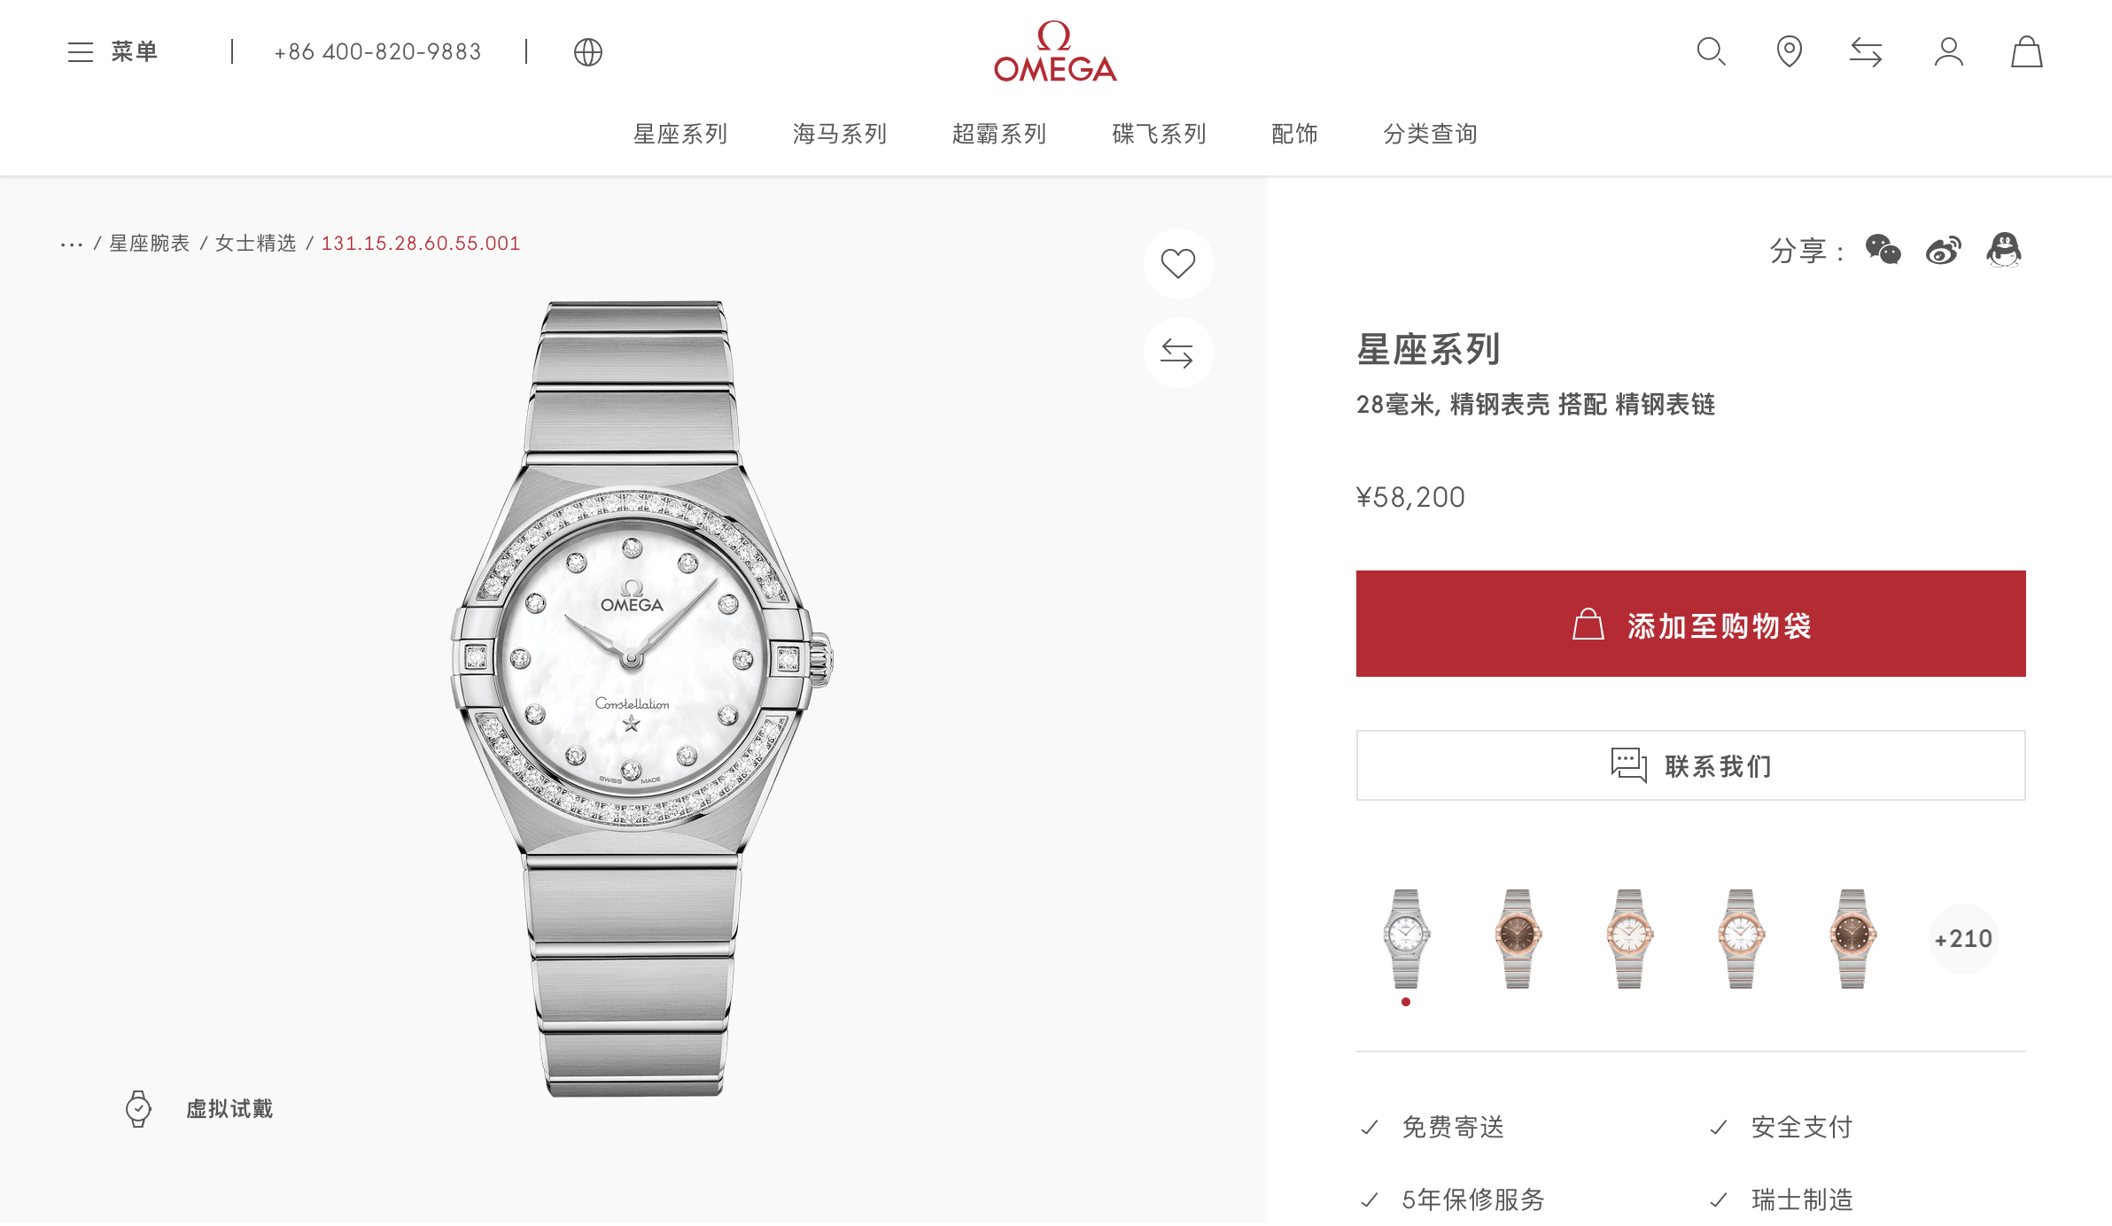This screenshot has height=1226, width=2112.
Task: Click the 添加至购物袋 button
Action: click(1690, 624)
